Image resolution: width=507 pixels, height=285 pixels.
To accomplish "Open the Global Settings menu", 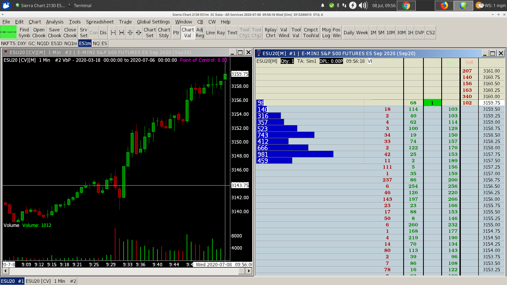I will 153,22.
